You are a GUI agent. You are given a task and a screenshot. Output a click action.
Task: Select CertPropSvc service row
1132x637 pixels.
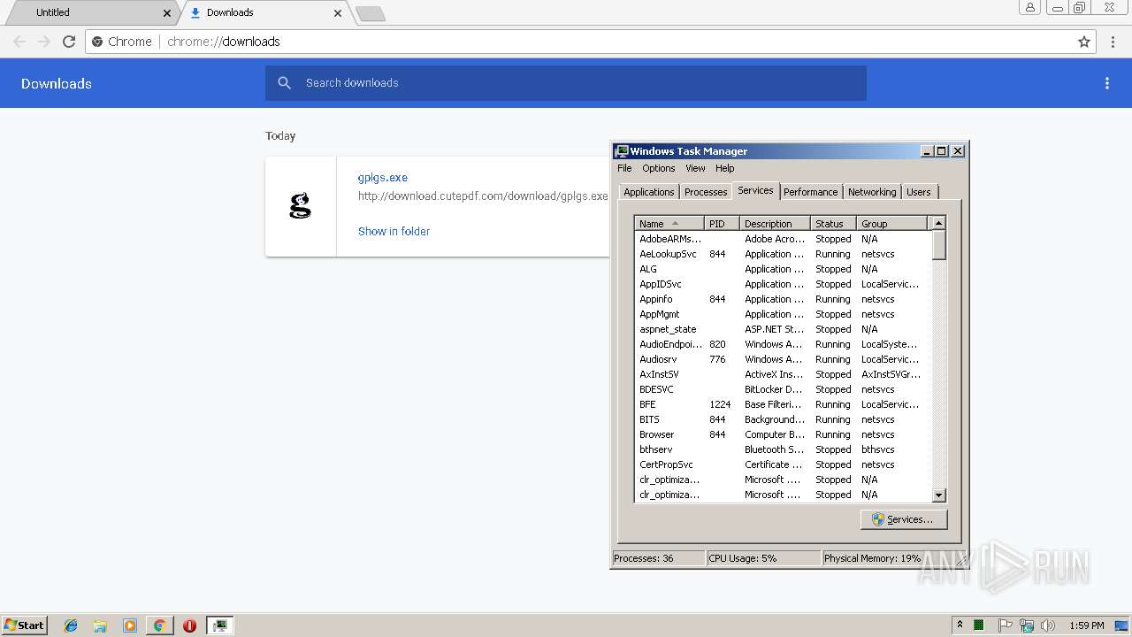(783, 464)
